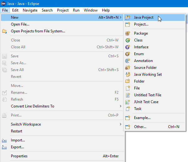
Task: Open the Run menu
Action: coord(76,10)
